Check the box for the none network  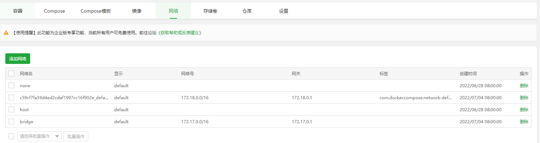click(x=11, y=85)
